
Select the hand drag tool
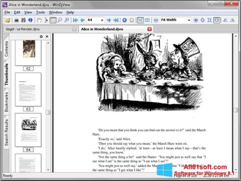[x=39, y=20]
